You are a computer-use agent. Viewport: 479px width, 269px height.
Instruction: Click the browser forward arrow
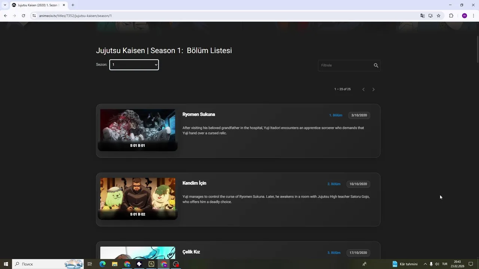(14, 16)
